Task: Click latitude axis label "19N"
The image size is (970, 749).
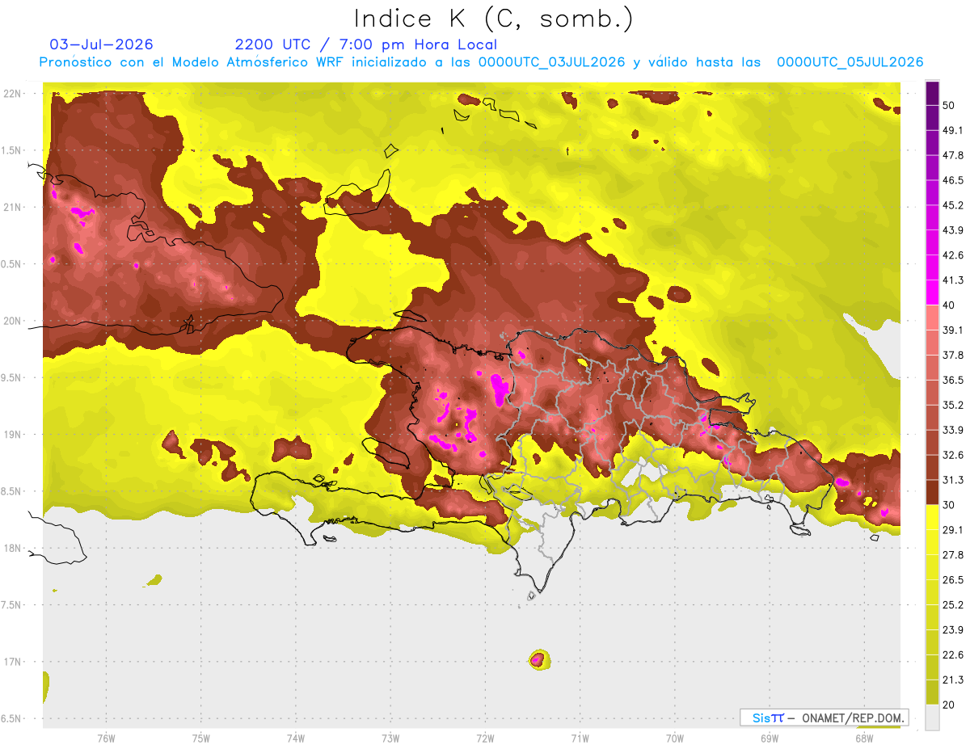Action: pos(12,435)
